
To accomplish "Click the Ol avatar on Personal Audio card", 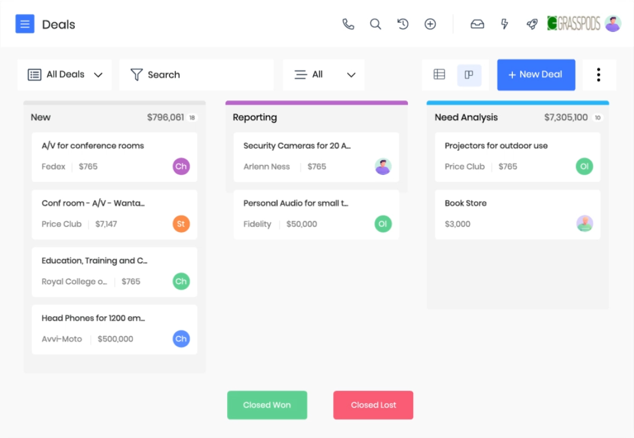I will (383, 224).
